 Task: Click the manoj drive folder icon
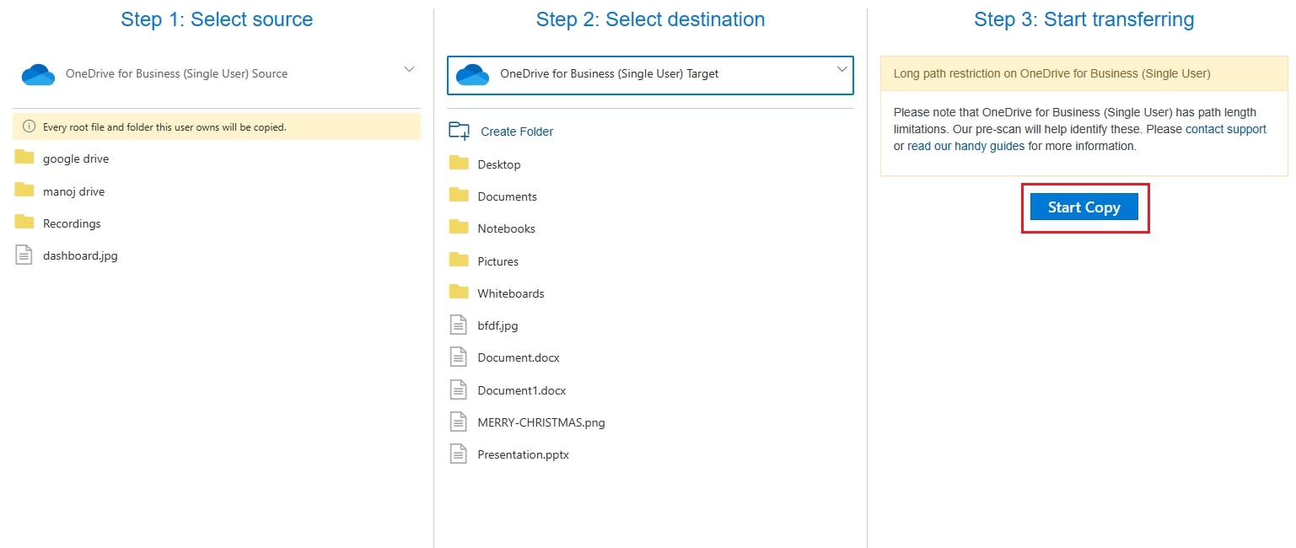(x=24, y=191)
